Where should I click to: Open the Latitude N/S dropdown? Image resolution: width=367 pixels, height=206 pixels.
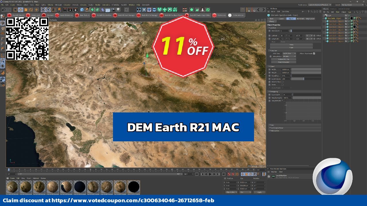pyautogui.click(x=309, y=35)
